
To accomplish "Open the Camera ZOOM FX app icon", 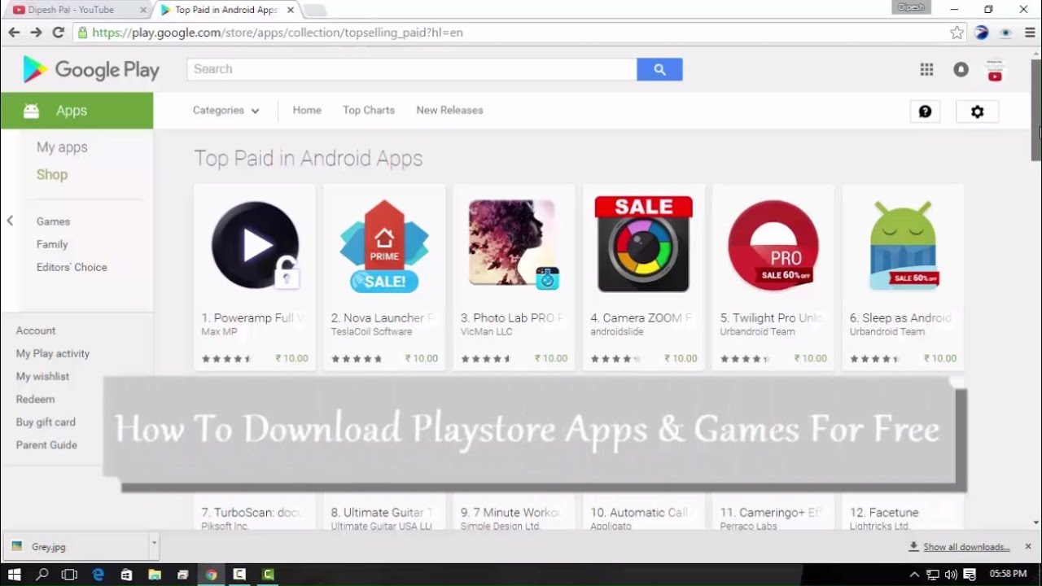I will point(643,244).
